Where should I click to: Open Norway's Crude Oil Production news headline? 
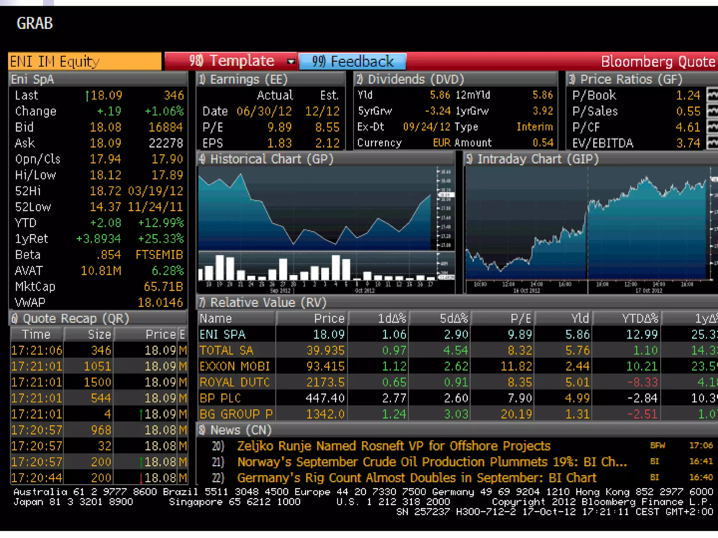click(x=432, y=462)
